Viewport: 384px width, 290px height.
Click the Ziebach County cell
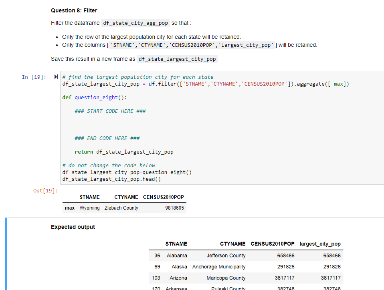121,208
